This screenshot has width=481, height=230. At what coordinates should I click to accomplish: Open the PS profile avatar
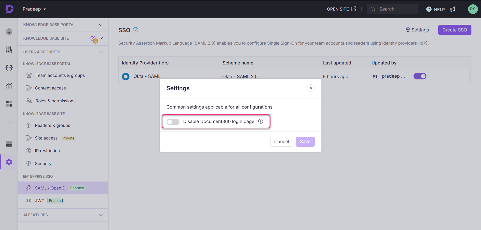(x=473, y=9)
